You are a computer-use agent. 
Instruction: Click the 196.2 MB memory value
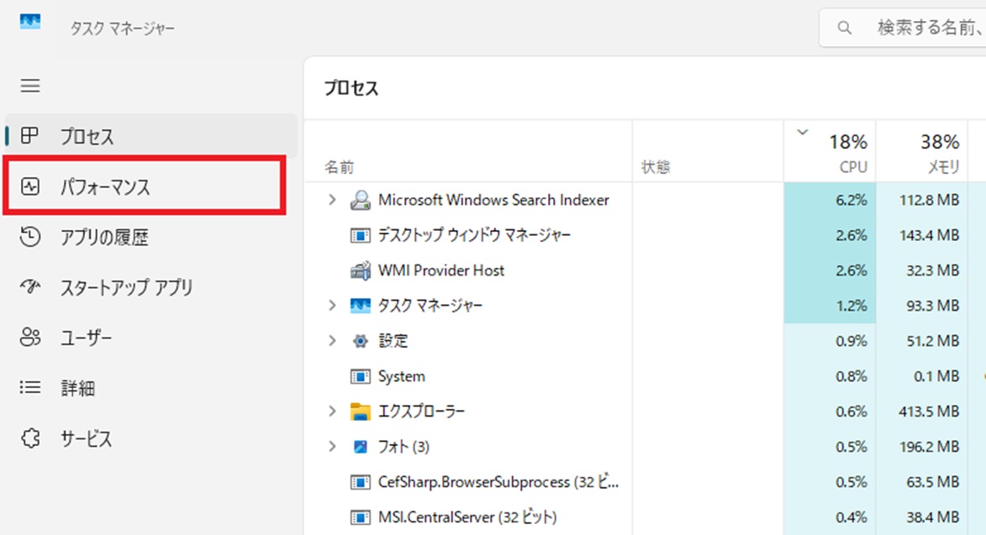929,447
